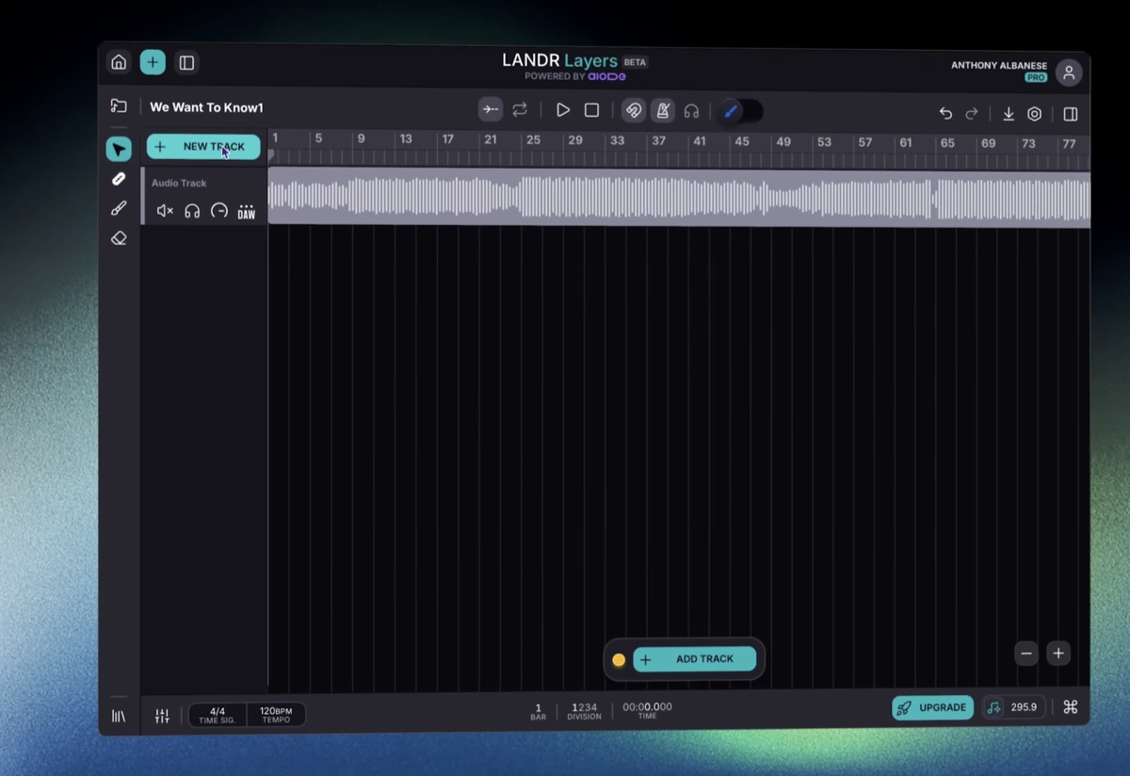Solo the Audio Track with headphones icon
The image size is (1130, 776).
(192, 211)
